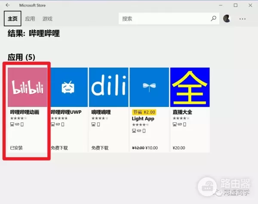Open the dili app tile image
Image resolution: width=258 pixels, height=204 pixels.
coord(109,87)
